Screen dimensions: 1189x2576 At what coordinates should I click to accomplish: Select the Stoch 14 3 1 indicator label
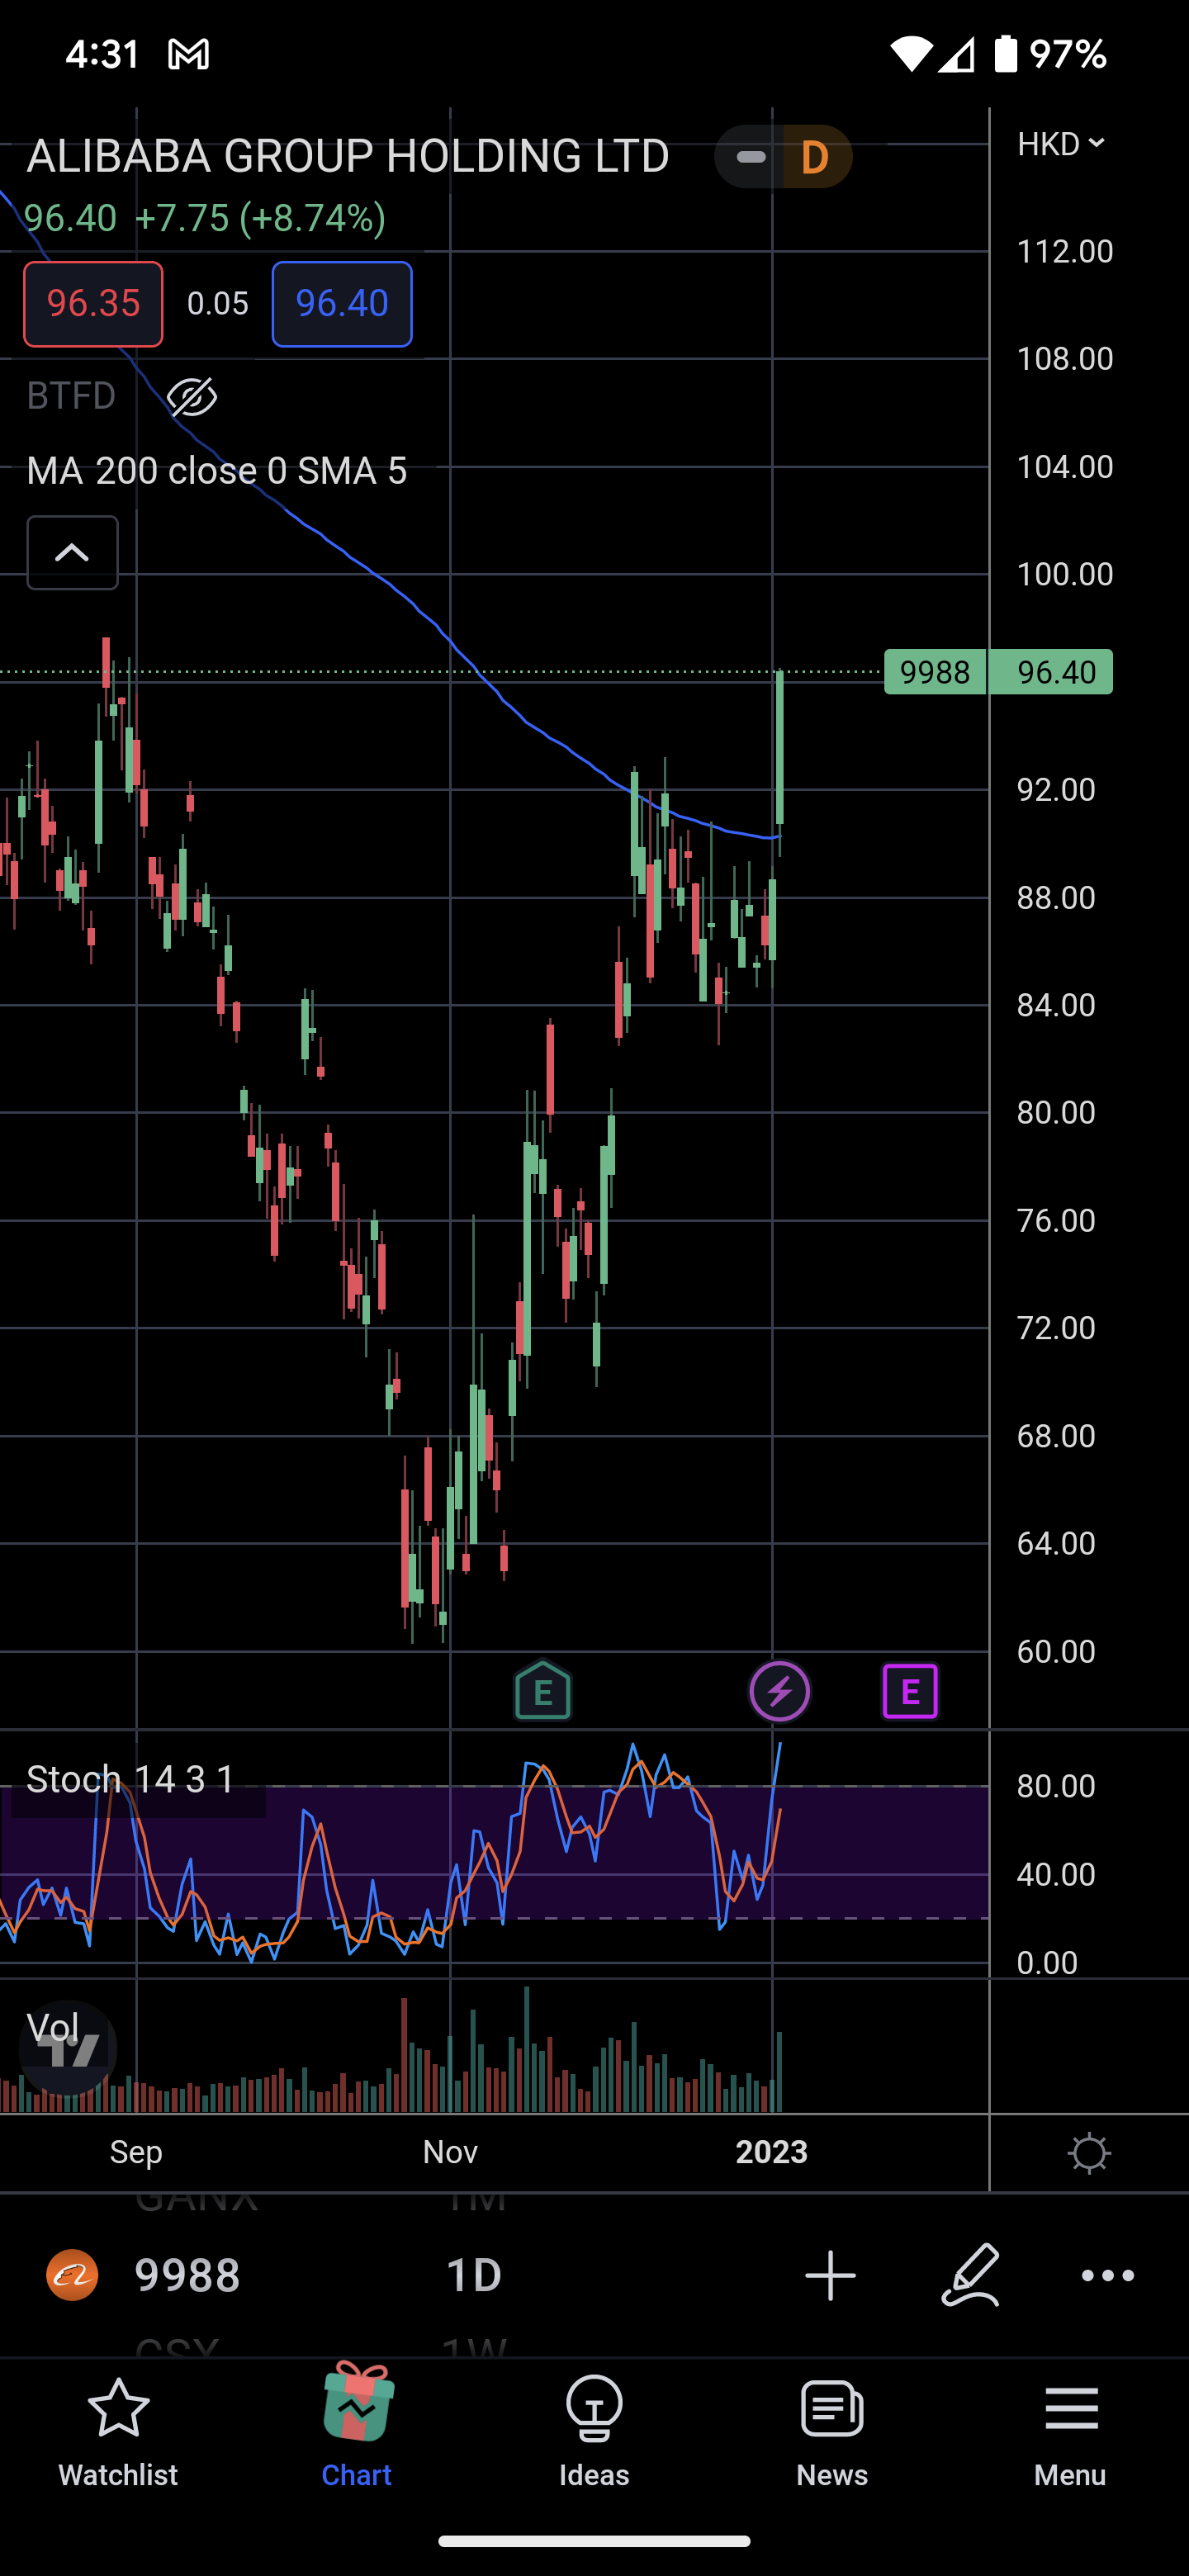tap(131, 1779)
